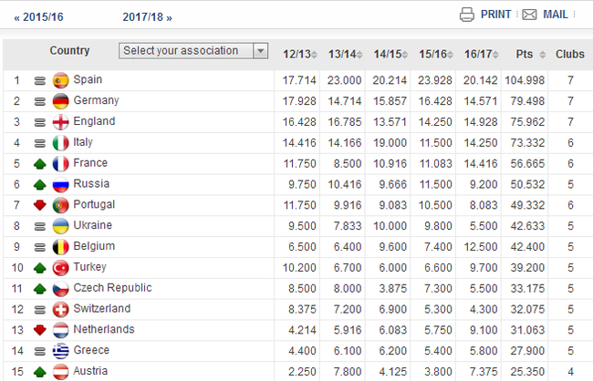The height and width of the screenshot is (381, 593).
Task: Click France's flag icon
Action: point(60,164)
